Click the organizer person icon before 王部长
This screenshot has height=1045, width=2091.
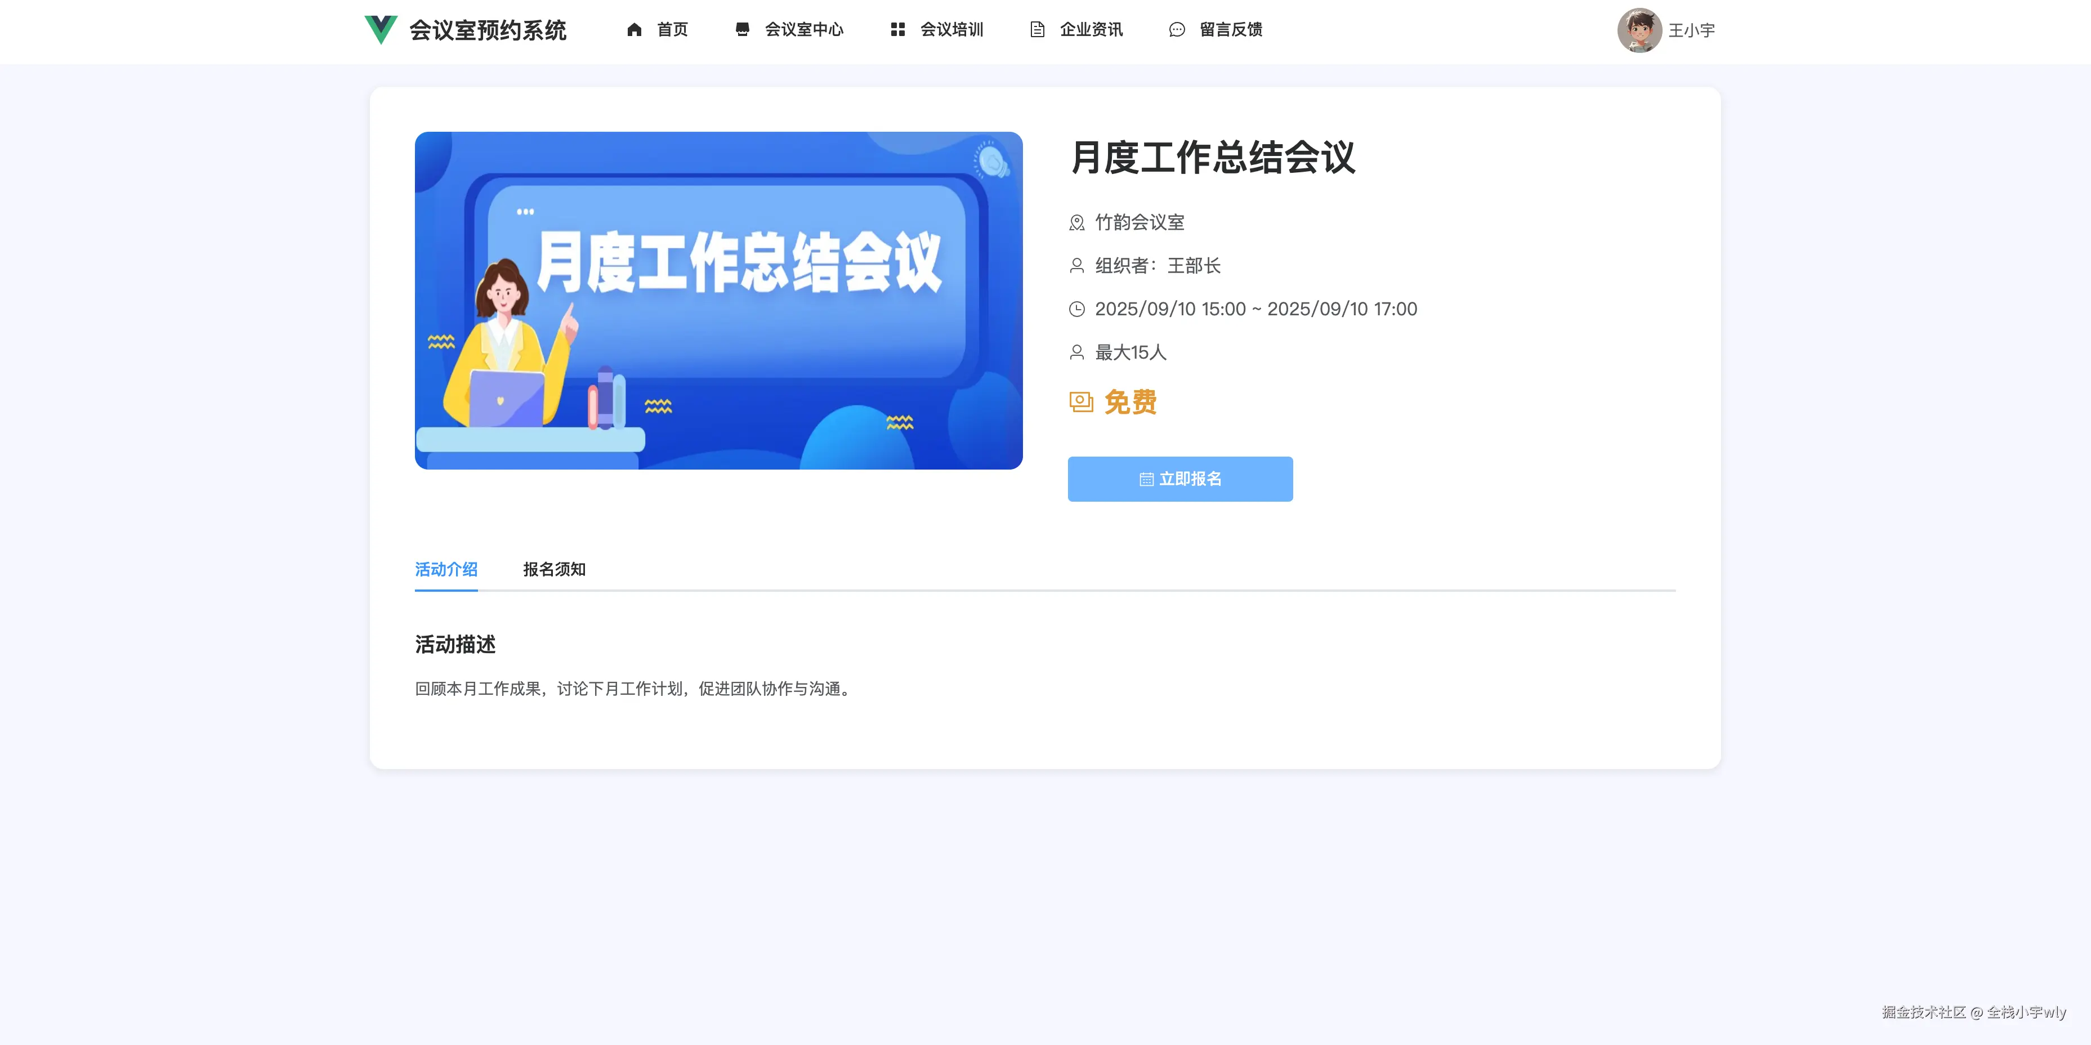1077,266
